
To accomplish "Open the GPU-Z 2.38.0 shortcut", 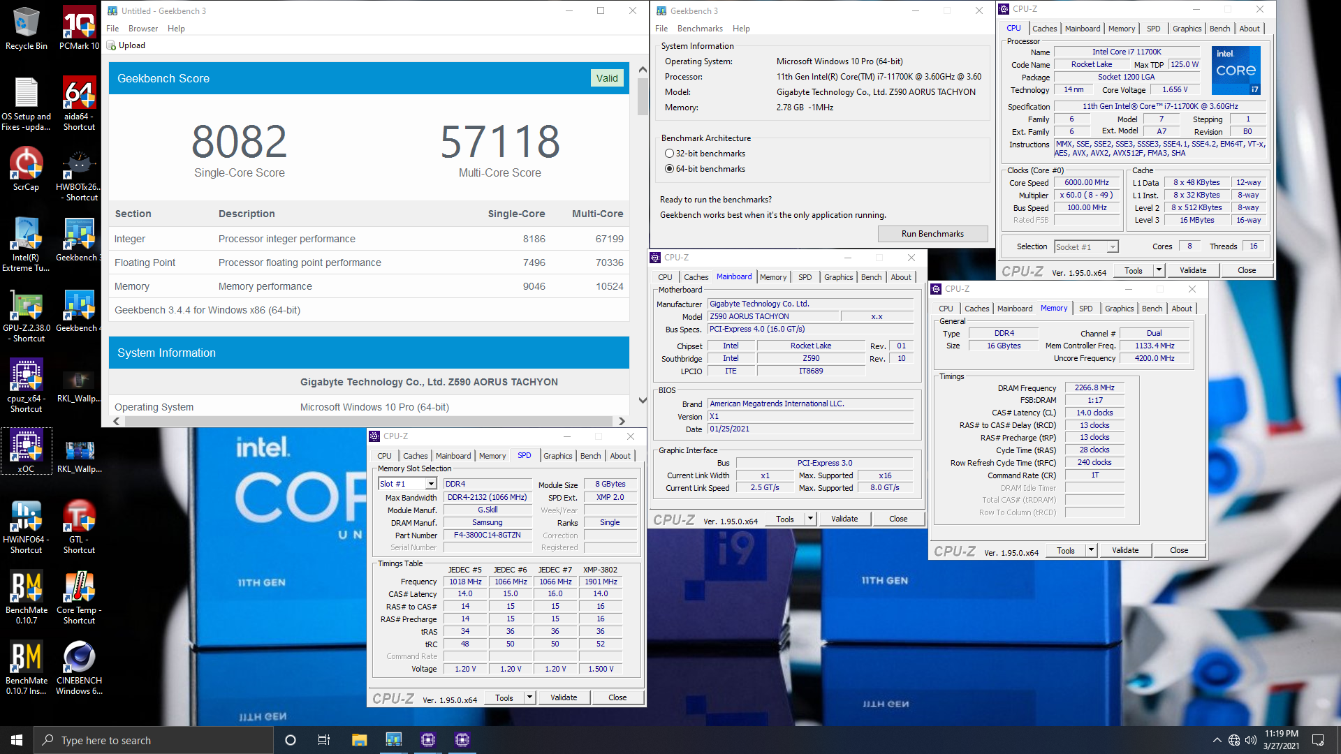I will (x=27, y=316).
